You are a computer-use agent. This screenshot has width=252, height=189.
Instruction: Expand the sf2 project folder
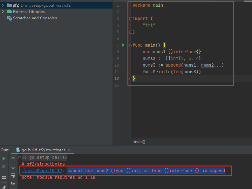(x=3, y=5)
